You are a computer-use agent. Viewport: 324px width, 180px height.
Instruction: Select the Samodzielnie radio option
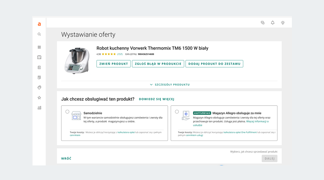pyautogui.click(x=67, y=112)
